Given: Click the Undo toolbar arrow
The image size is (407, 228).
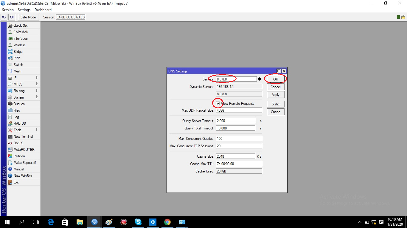Looking at the screenshot, I should (4, 17).
